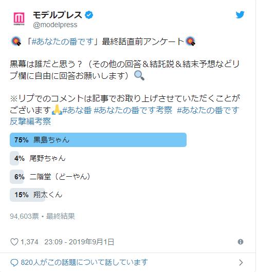Expand conversation with the right chevron

click(241, 262)
